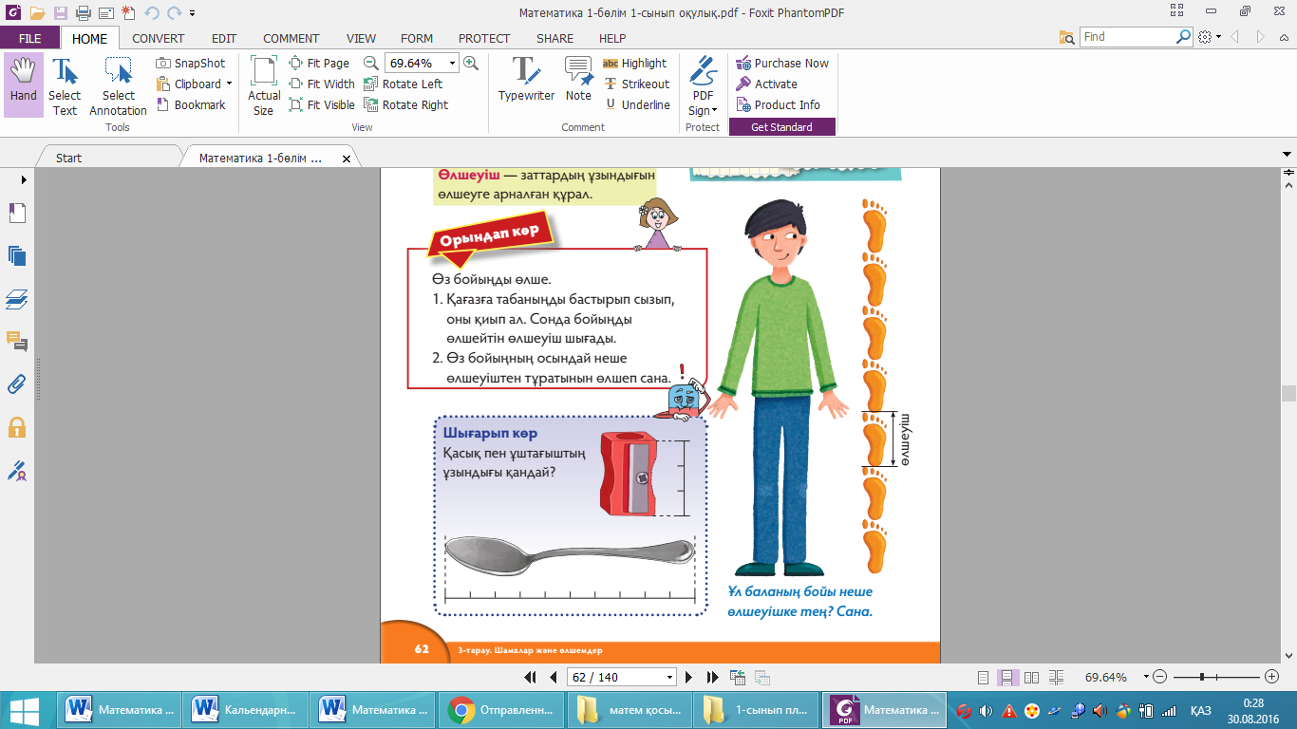Toggle Strikeout text markup
Screen dimensions: 1297x729
[636, 84]
